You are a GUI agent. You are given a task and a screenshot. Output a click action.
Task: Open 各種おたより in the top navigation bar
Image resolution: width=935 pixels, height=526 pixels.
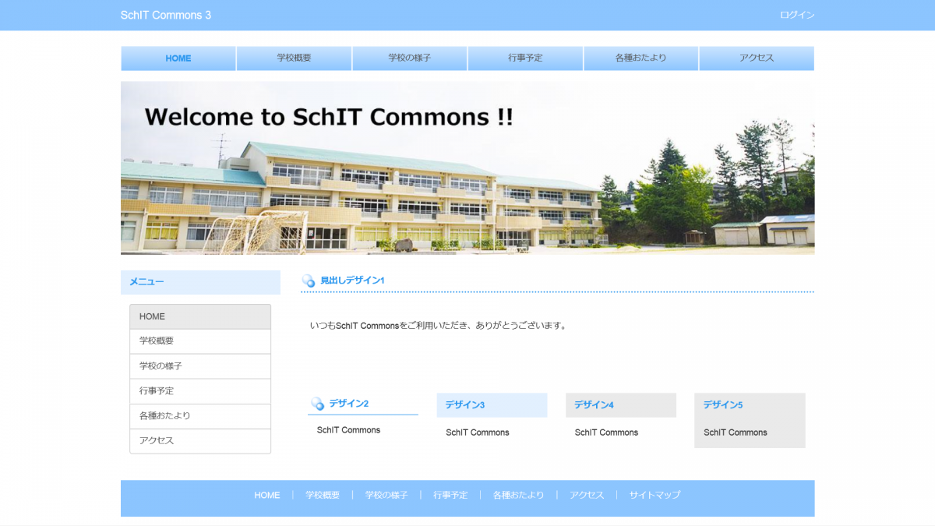[640, 58]
